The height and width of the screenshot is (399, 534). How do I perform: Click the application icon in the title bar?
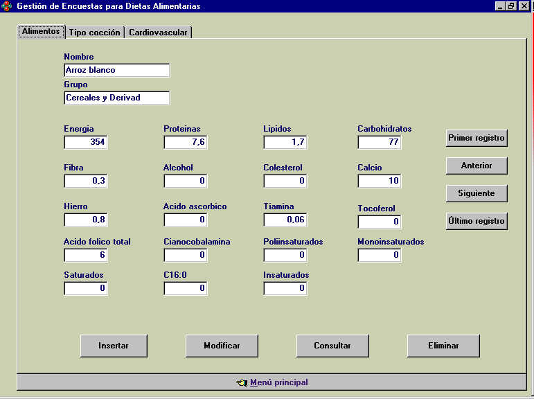tap(7, 6)
